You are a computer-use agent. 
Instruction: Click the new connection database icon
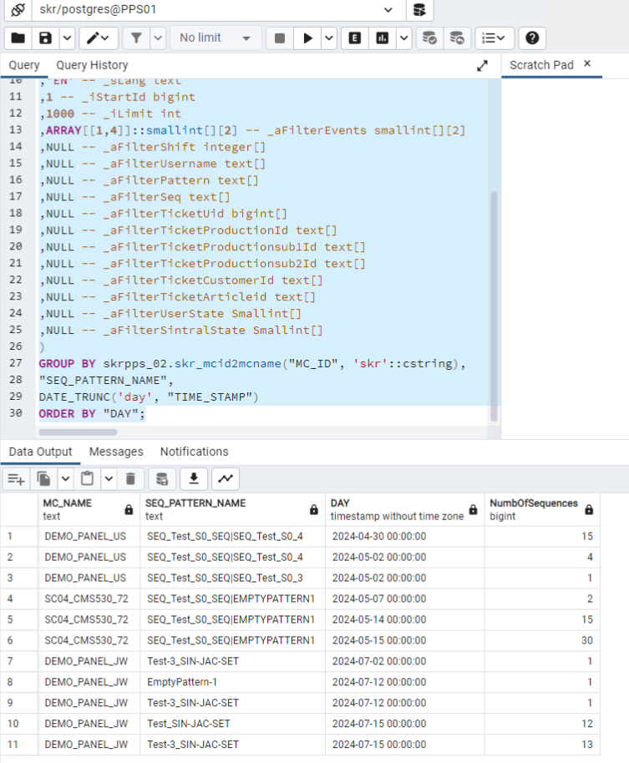coord(419,10)
